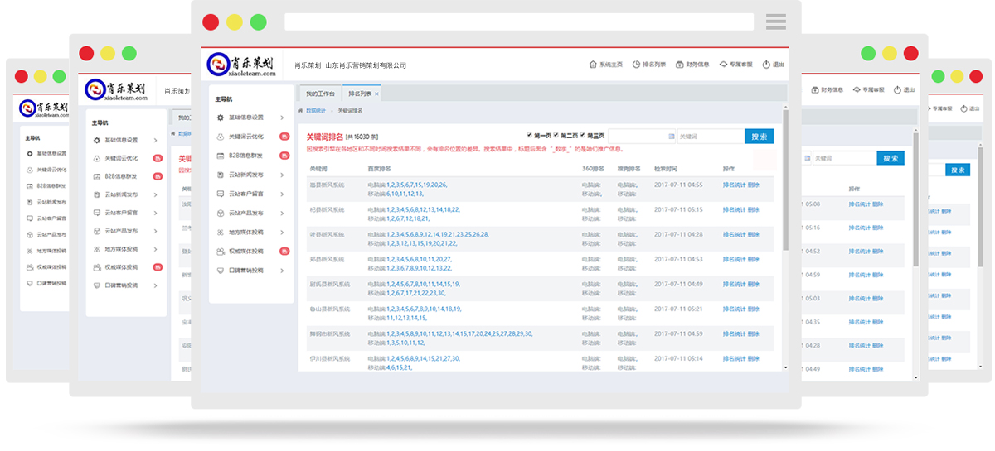Click the 系统主页 home icon in front window
This screenshot has width=995, height=451.
593,65
